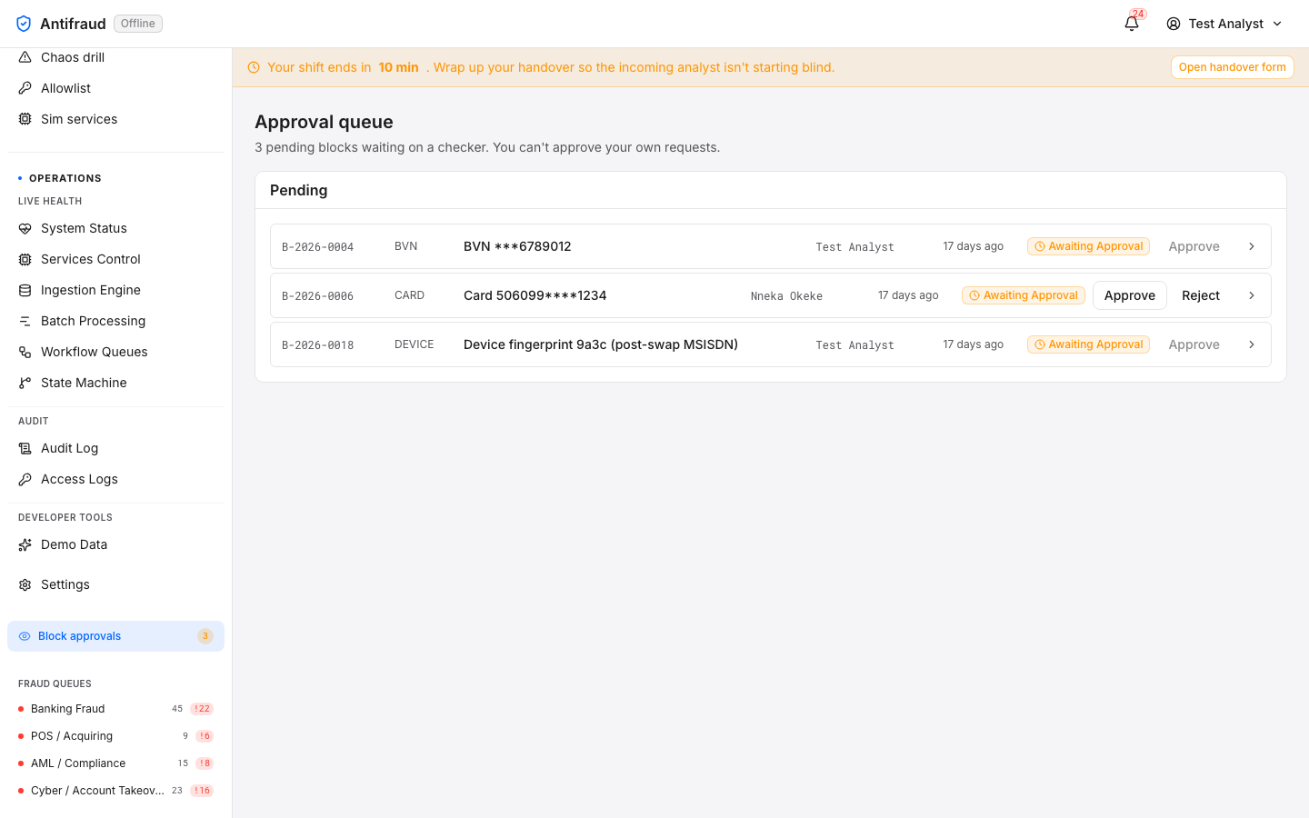Click the user avatar icon beside Test Analyst
This screenshot has height=818, width=1309.
click(x=1174, y=24)
